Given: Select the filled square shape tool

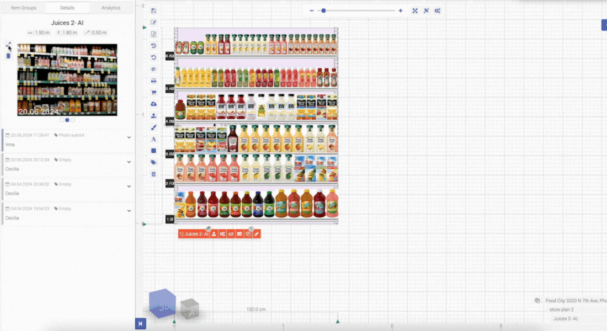Looking at the screenshot, I should click(x=154, y=151).
